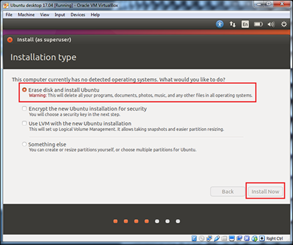Viewport: 293px width, 245px height.
Task: Click the 'no detected operating systems' question text
Action: pos(119,80)
